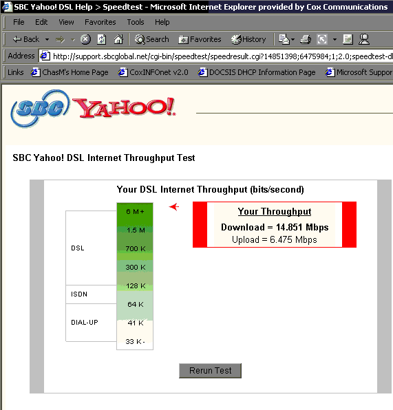The height and width of the screenshot is (410, 393).
Task: Open the Back history dropdown arrow
Action: [47, 40]
